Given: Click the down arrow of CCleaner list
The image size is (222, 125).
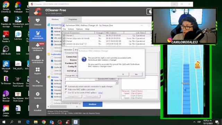Looking at the screenshot, I should tap(80, 103).
